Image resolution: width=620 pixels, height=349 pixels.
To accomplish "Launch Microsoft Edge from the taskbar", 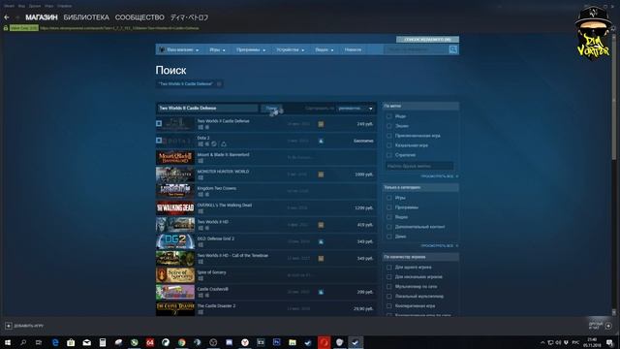I will (55, 342).
